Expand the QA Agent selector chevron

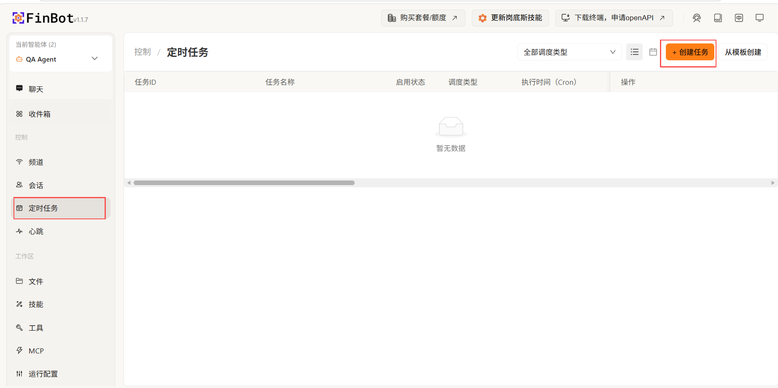95,59
